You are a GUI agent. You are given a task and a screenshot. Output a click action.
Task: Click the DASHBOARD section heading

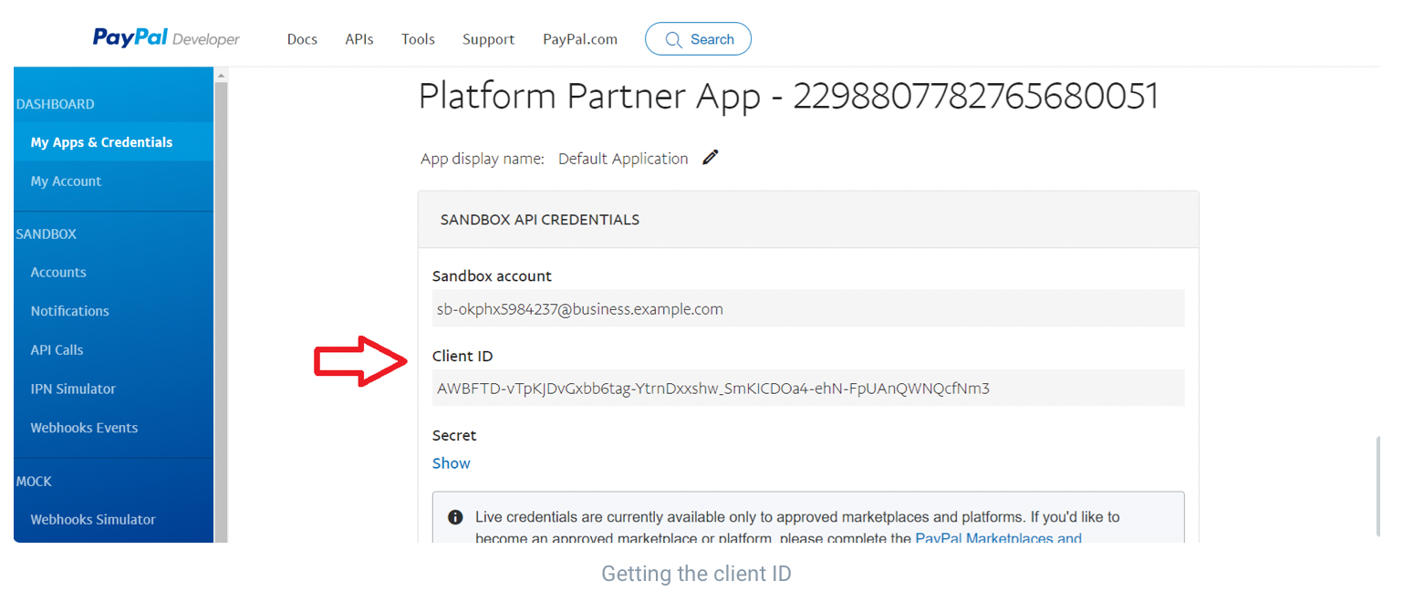pos(55,104)
